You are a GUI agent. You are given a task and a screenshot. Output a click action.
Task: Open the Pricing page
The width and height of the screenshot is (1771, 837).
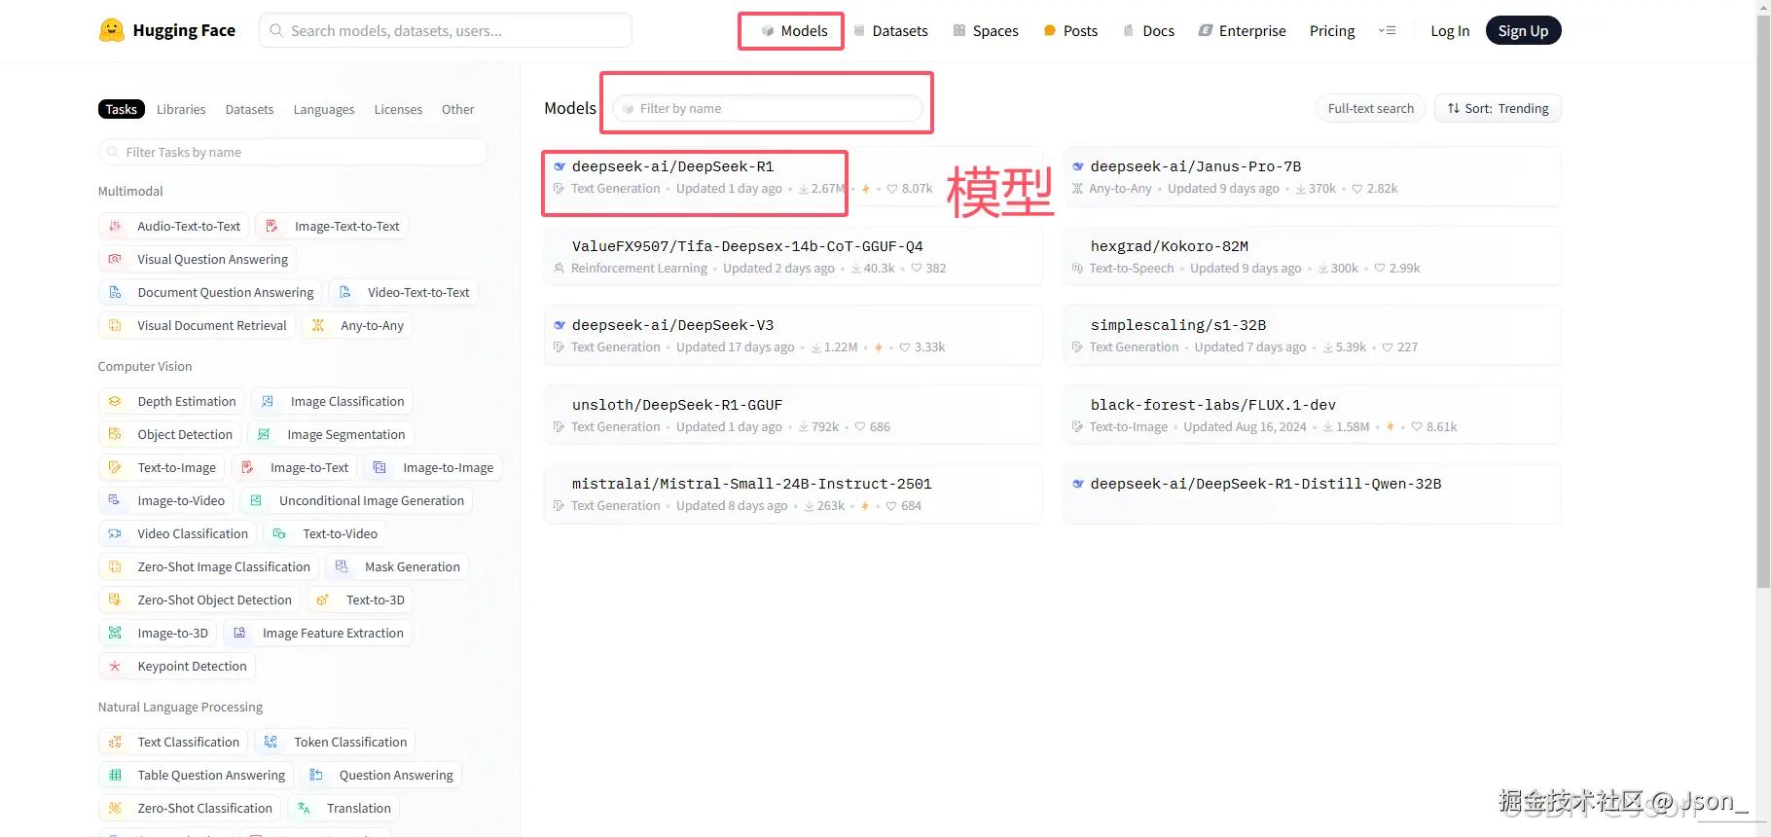point(1332,31)
